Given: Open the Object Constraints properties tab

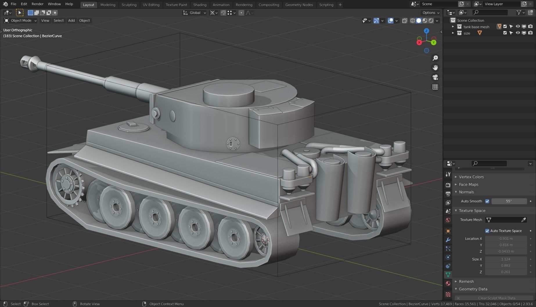Looking at the screenshot, I should point(448,266).
